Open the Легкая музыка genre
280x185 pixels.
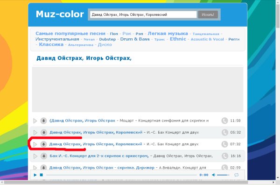click(168, 34)
